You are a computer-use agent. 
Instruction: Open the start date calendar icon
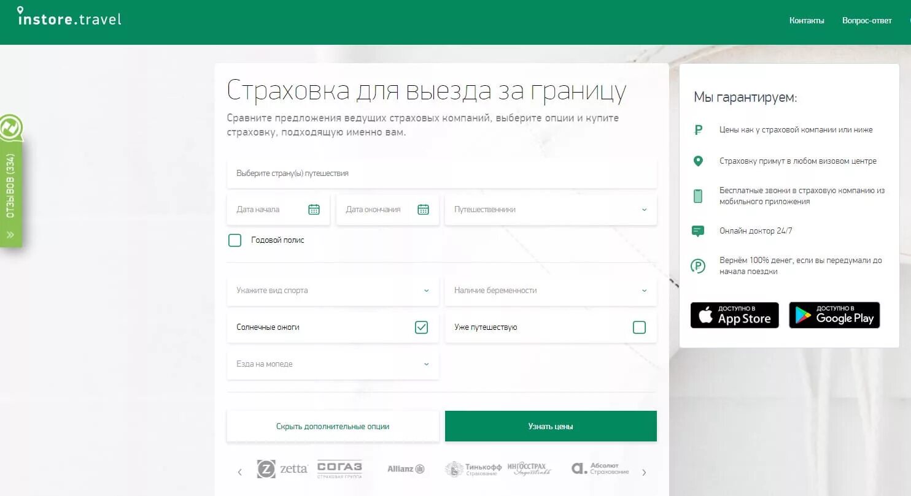tap(314, 210)
